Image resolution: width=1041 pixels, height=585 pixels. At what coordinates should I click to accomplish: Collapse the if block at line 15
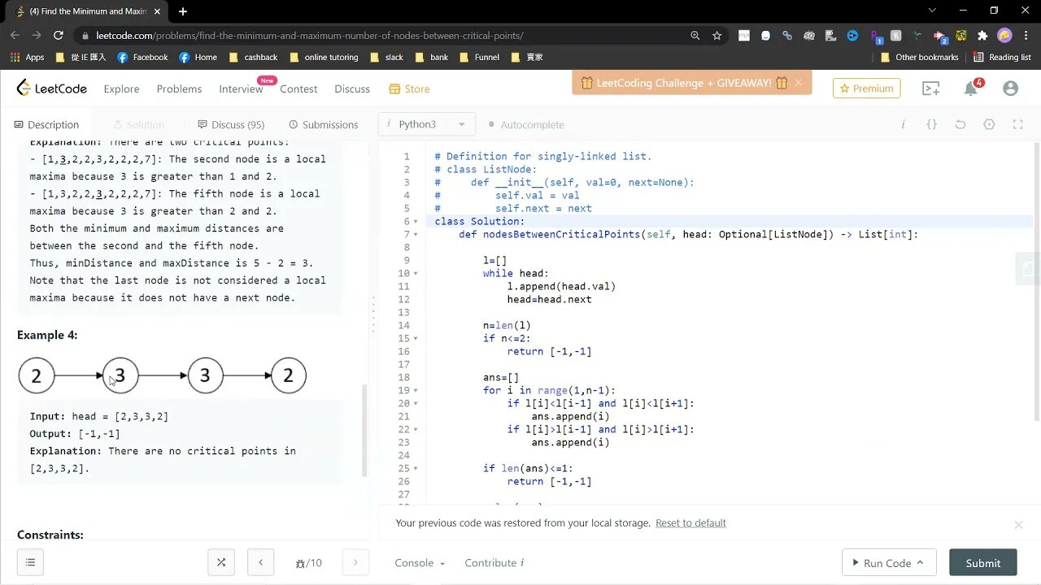(416, 339)
